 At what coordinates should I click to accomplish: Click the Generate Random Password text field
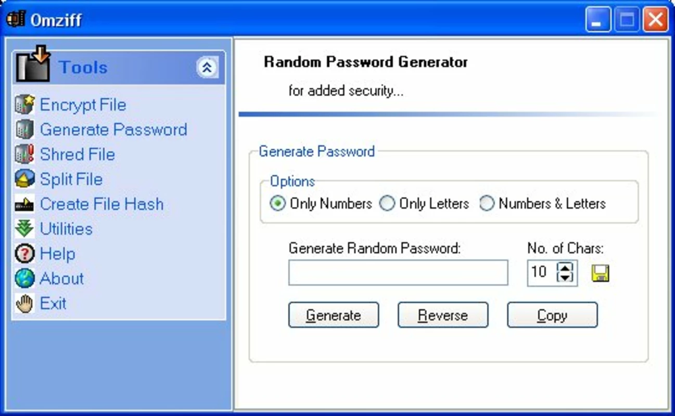[398, 272]
